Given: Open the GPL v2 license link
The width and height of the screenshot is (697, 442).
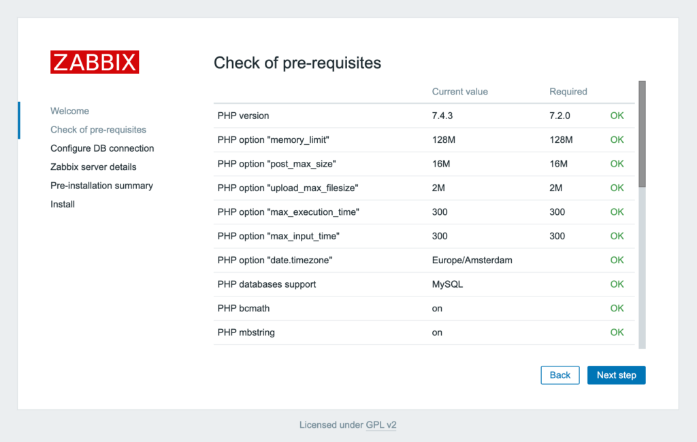Looking at the screenshot, I should [381, 425].
